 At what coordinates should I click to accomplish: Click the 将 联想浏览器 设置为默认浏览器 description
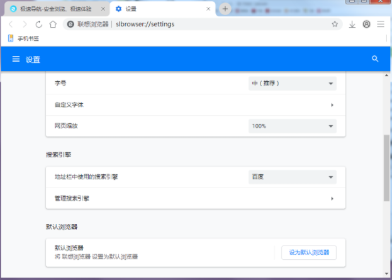click(96, 257)
